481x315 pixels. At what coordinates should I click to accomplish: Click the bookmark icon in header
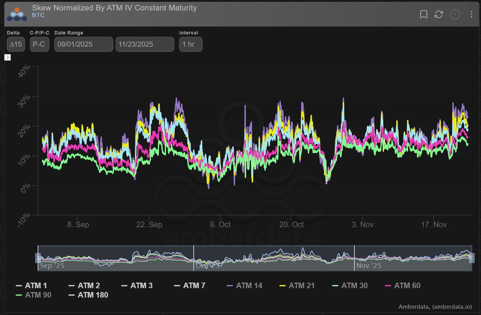tap(423, 14)
